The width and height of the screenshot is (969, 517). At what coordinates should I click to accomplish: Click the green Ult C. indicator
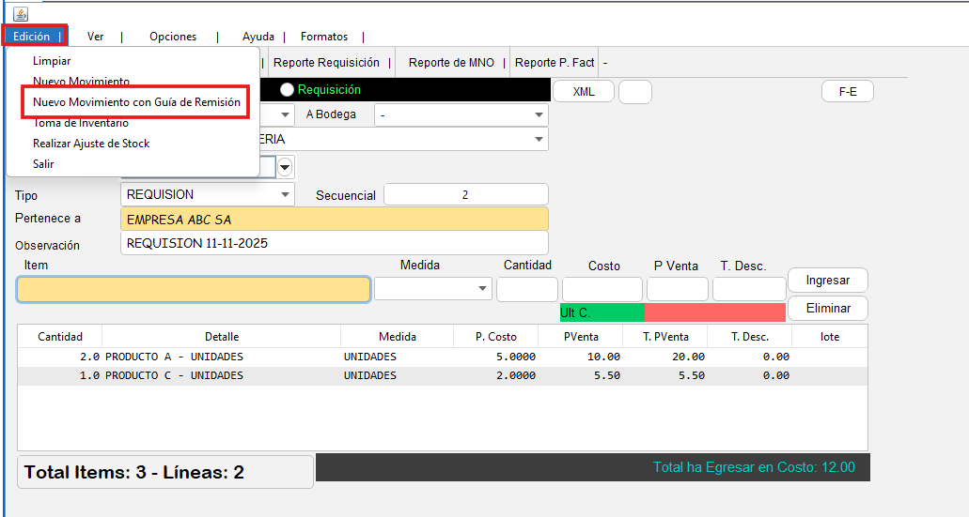(602, 312)
